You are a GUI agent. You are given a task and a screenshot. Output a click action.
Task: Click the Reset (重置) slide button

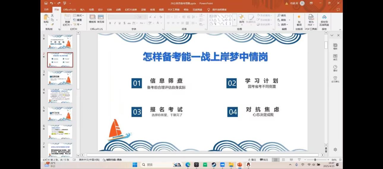tap(77, 20)
